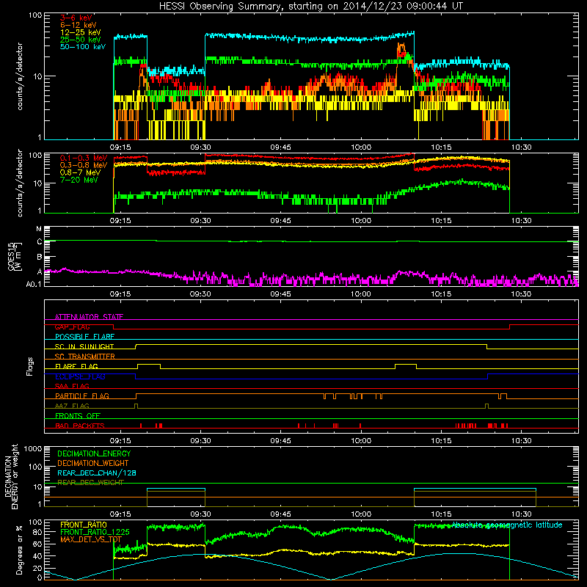Click the HESSI Observing Summary title text

(310, 6)
